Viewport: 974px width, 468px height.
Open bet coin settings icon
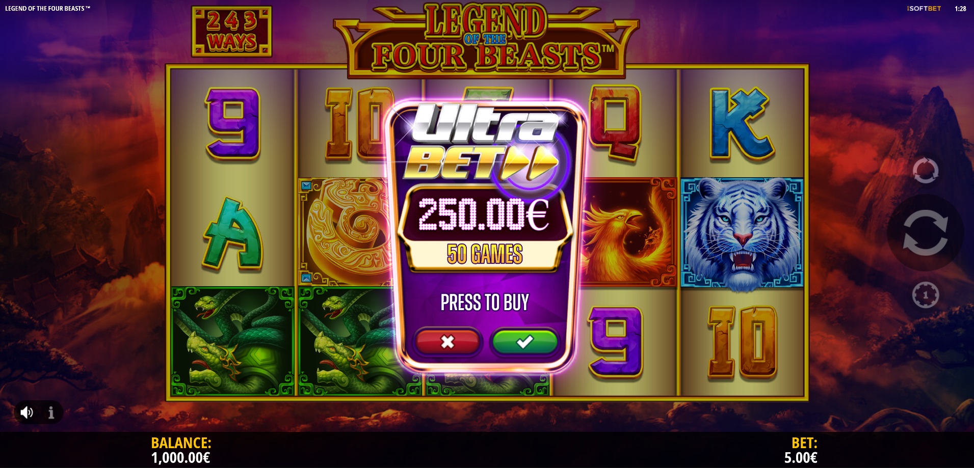point(925,295)
